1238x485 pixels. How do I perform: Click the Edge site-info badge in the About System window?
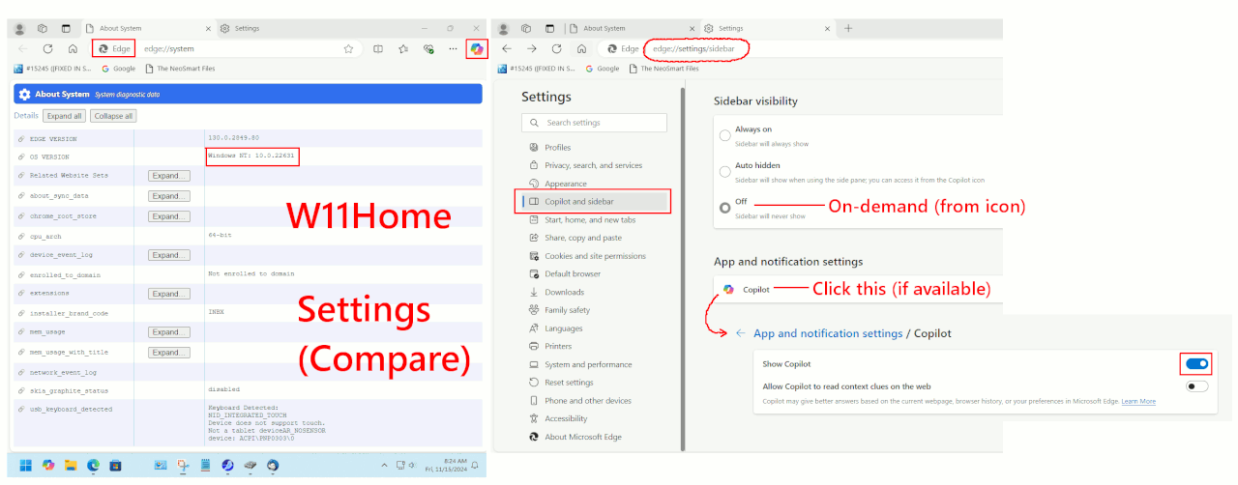114,48
